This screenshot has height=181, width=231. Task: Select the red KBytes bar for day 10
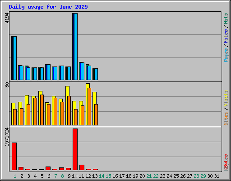75,149
